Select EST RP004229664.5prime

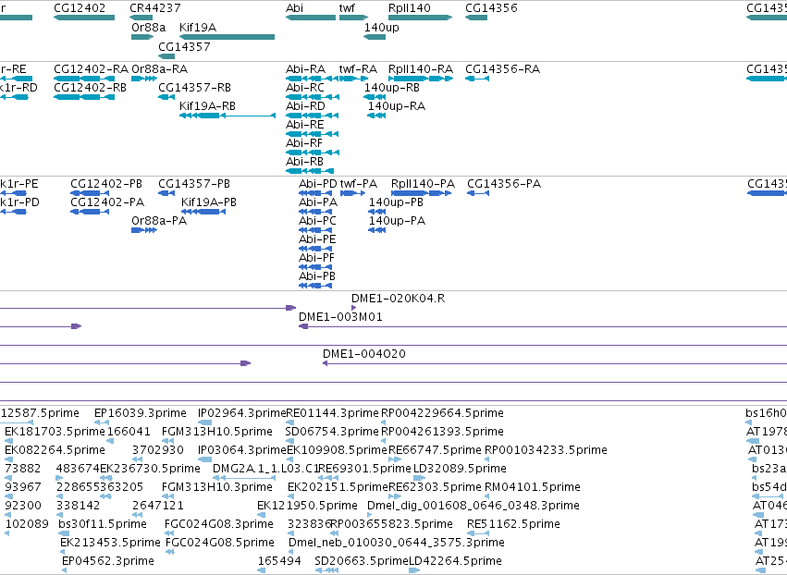384,422
